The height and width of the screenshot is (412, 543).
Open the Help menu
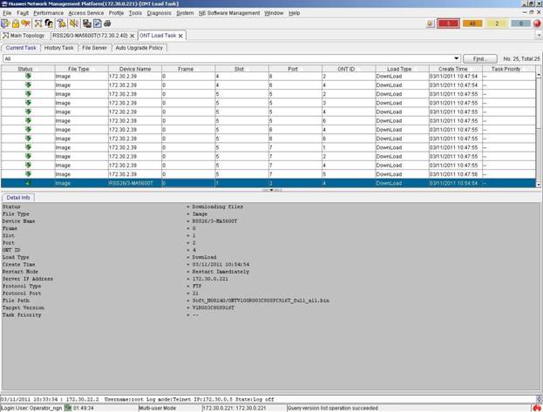pos(294,13)
